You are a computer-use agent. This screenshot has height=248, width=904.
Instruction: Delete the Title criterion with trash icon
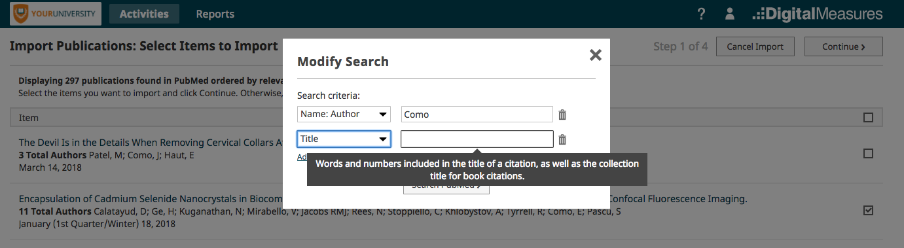click(562, 139)
